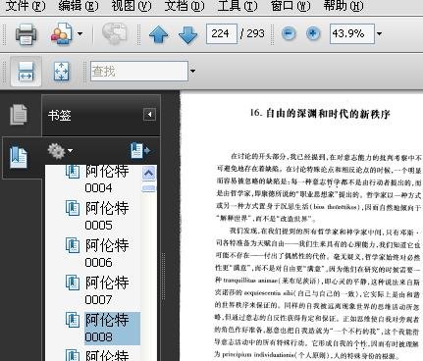Image resolution: width=423 pixels, height=361 pixels.
Task: Click the page number field showing 224
Action: [x=222, y=33]
